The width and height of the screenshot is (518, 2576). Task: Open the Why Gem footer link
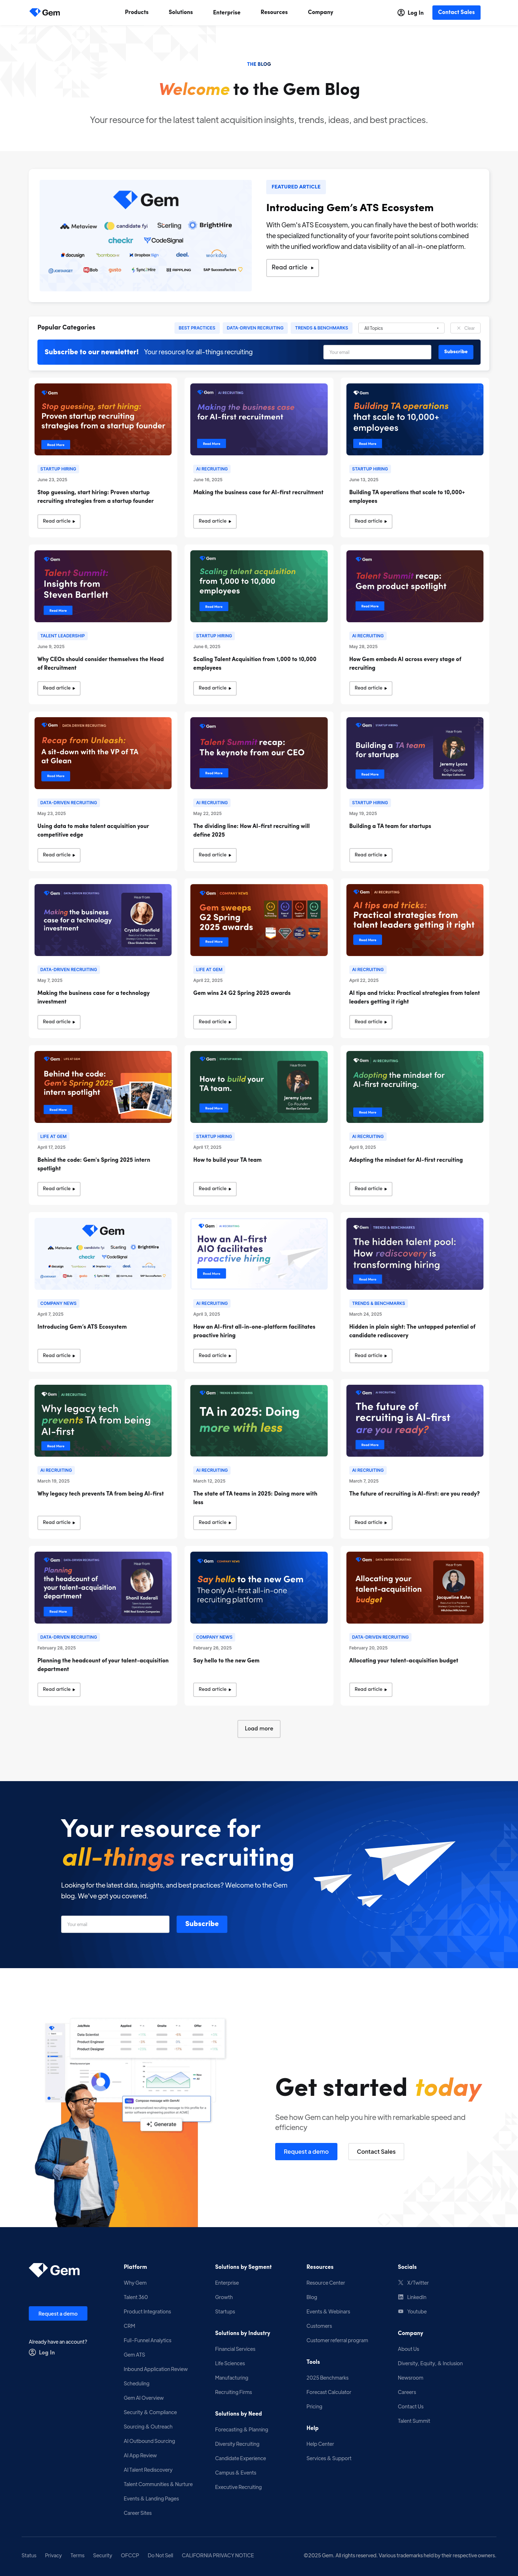[135, 2283]
